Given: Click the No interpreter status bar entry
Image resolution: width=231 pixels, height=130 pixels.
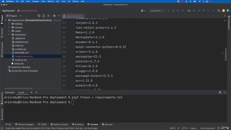Looking at the screenshot, I should tap(208, 128).
